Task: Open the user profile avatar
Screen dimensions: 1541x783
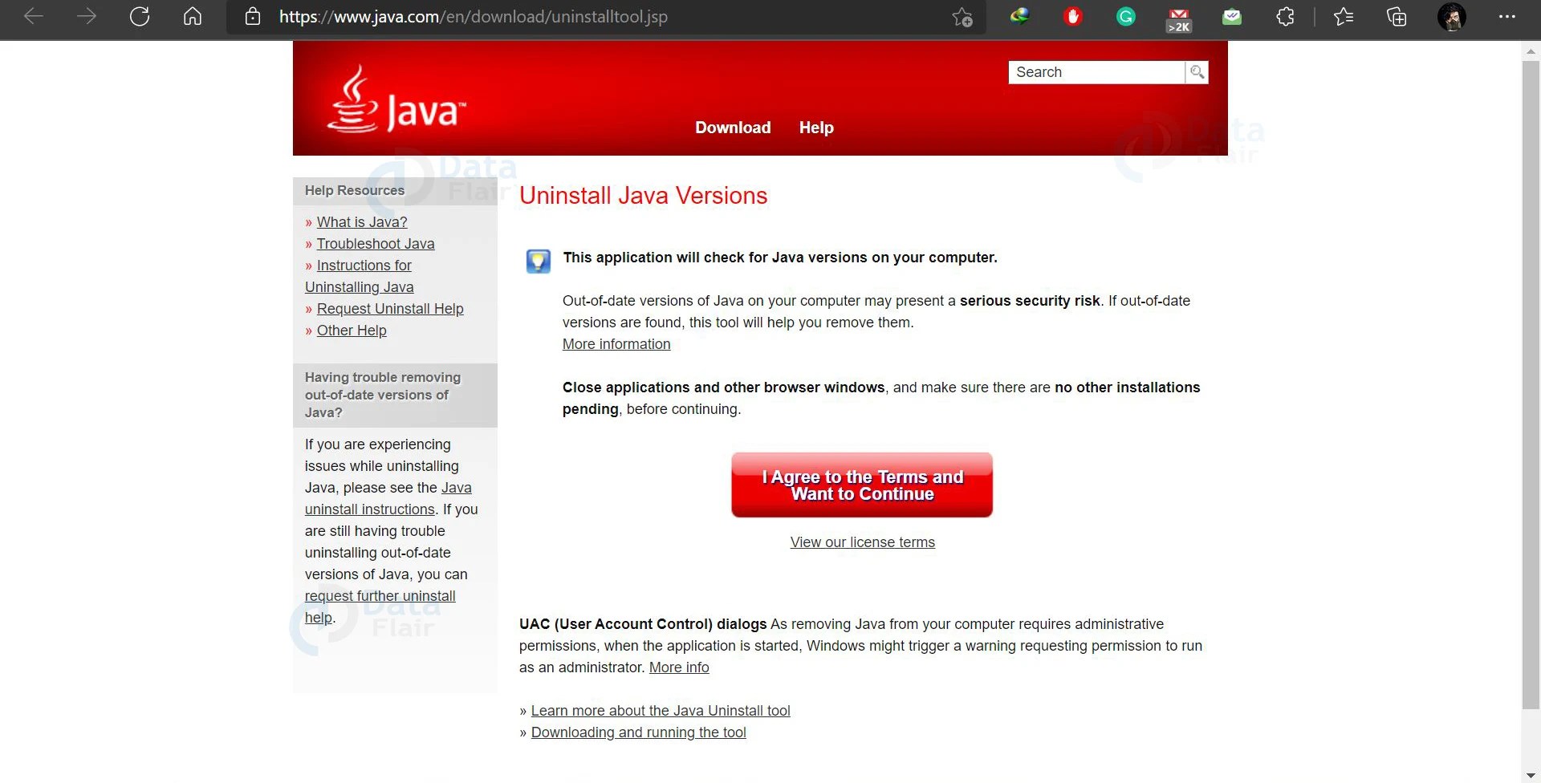Action: 1451,17
